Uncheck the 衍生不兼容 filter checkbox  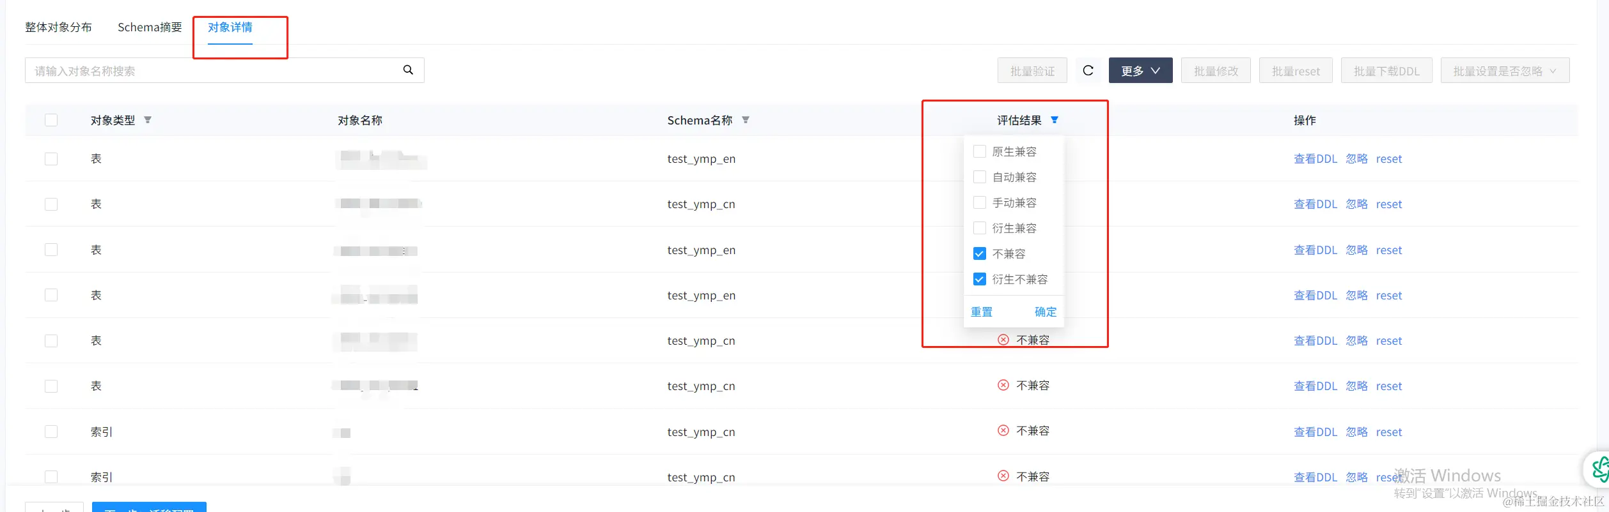(979, 279)
